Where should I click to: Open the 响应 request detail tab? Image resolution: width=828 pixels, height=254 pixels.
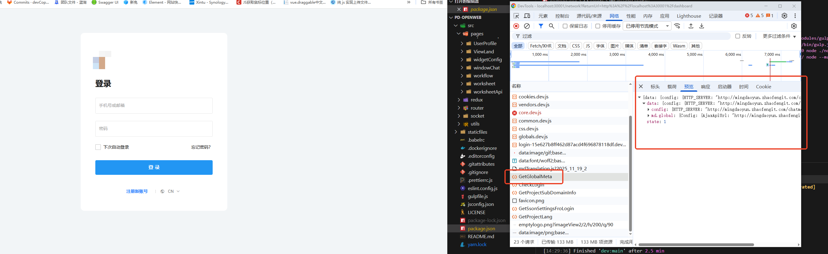tap(705, 87)
